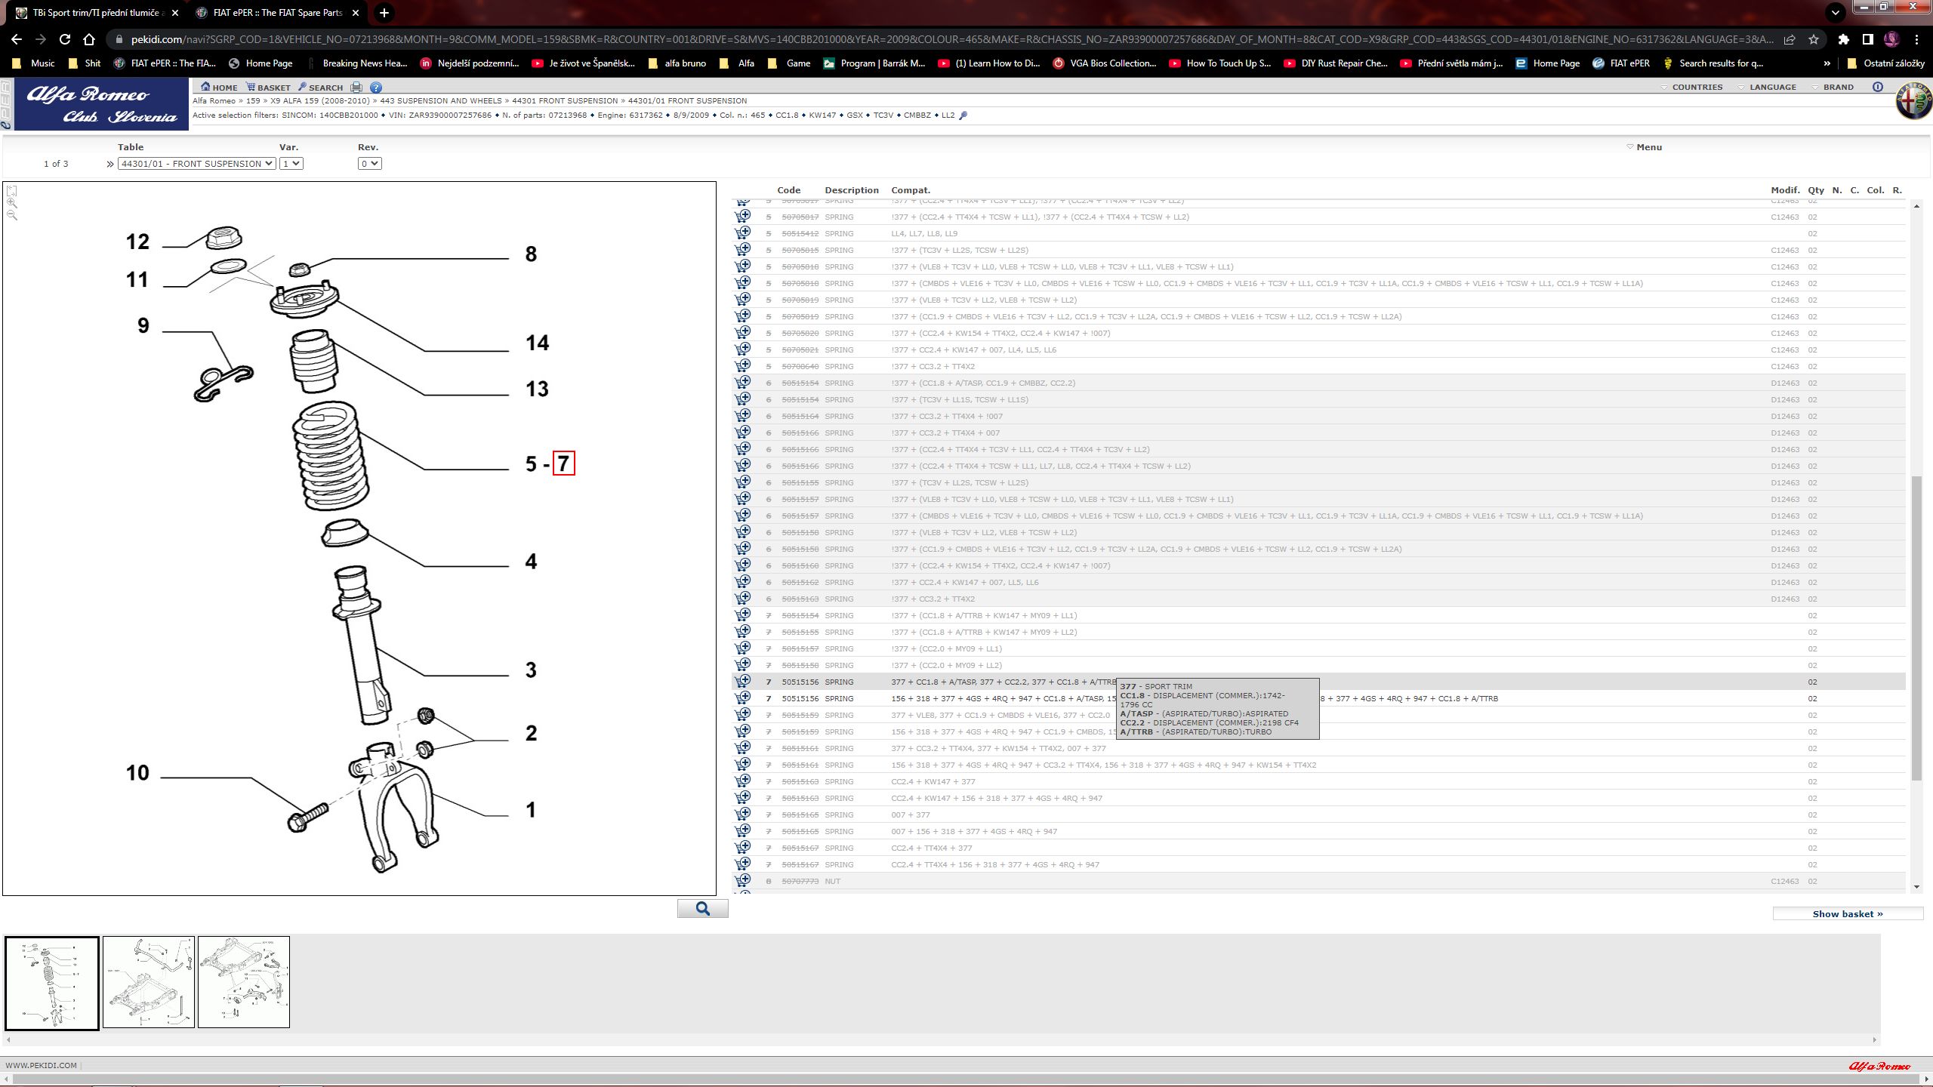Close the TBi Sport trim tab

(175, 13)
